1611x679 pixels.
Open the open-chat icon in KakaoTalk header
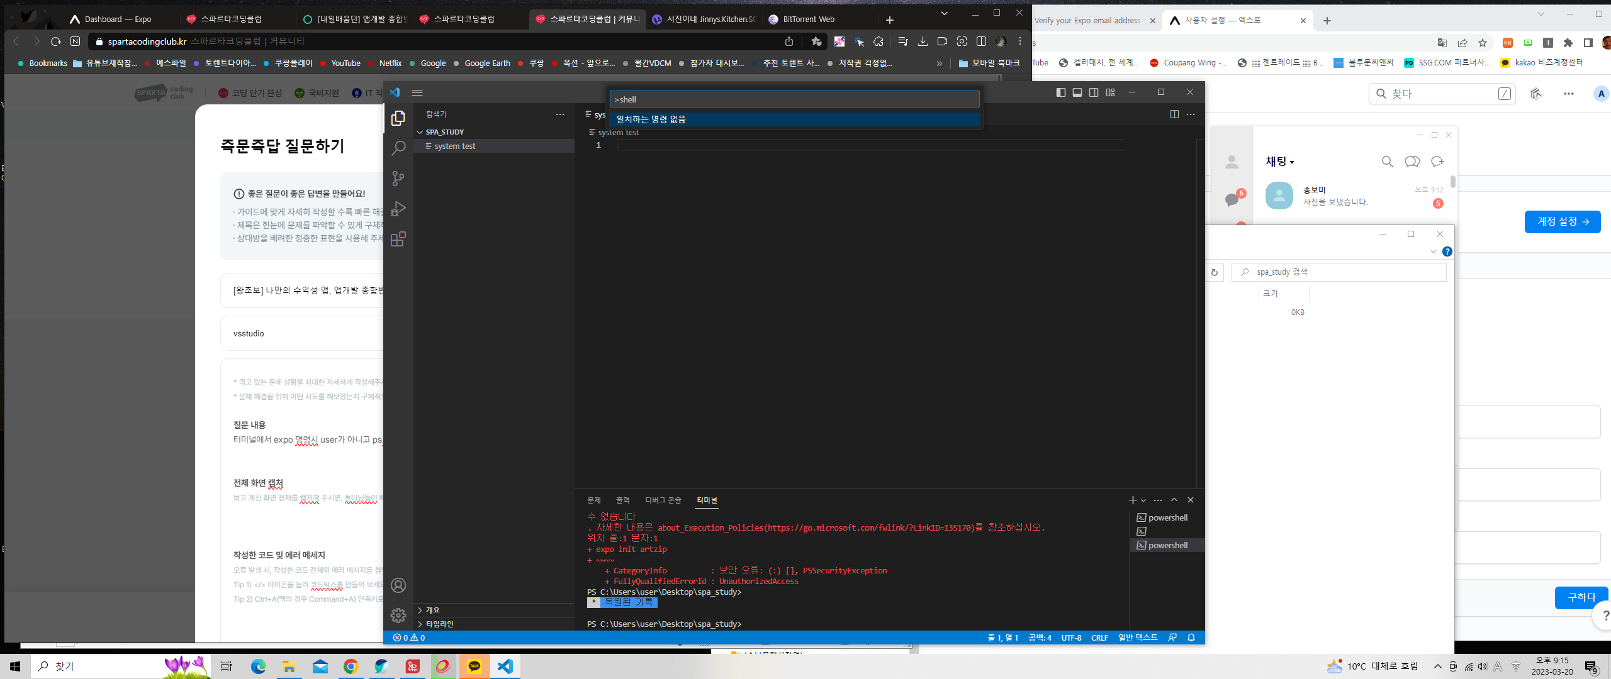1412,162
